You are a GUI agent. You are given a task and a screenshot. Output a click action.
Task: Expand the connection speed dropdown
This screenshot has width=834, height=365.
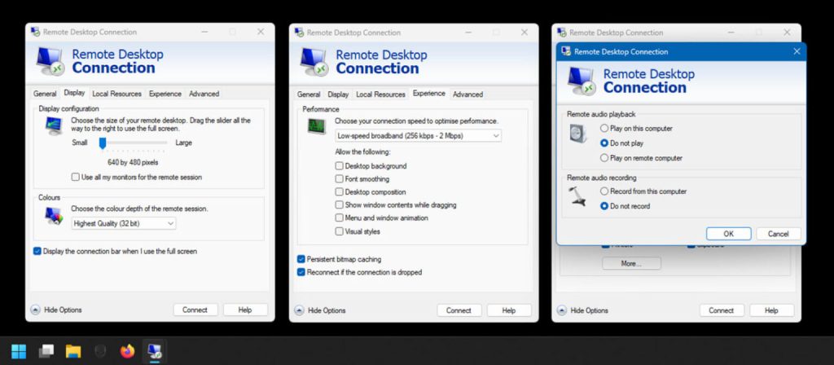[x=418, y=135]
